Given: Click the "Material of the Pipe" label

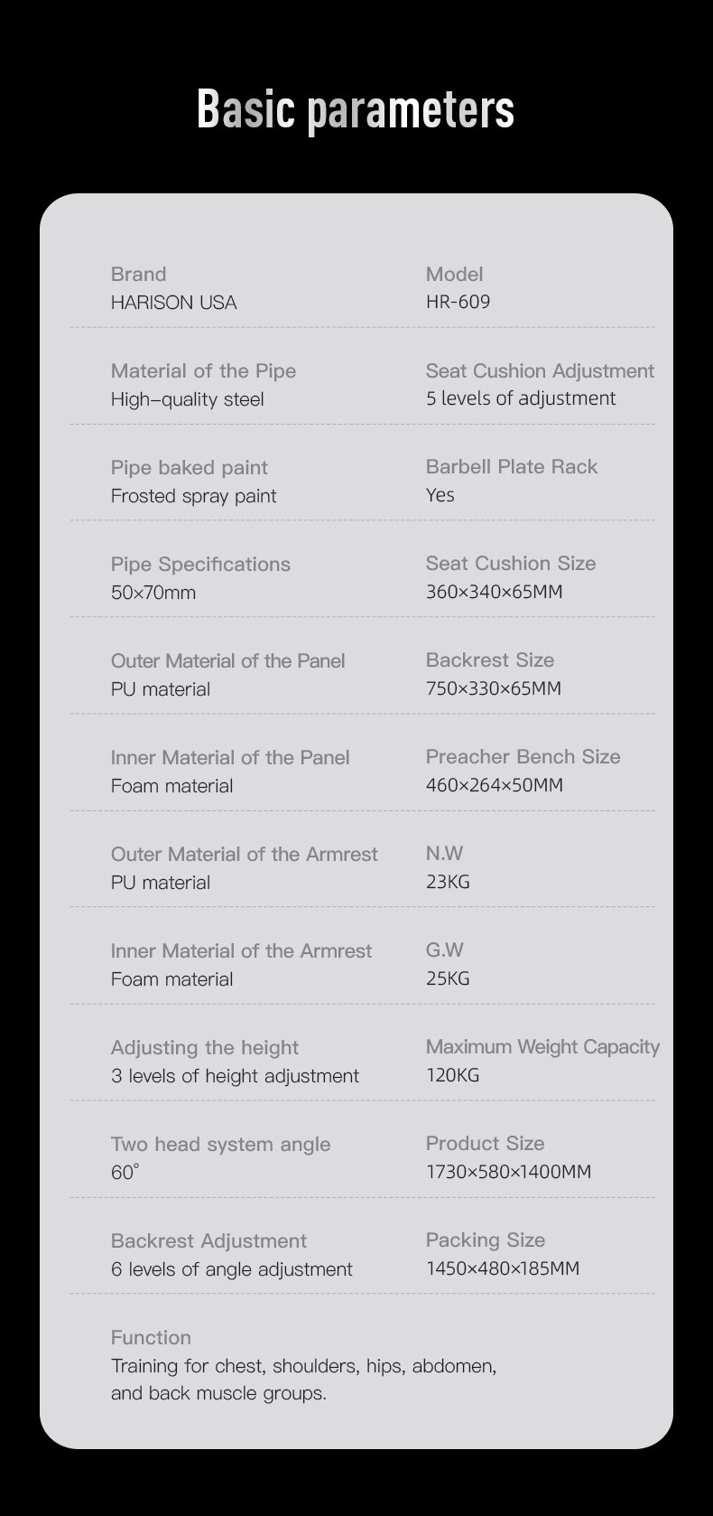Looking at the screenshot, I should [x=203, y=371].
